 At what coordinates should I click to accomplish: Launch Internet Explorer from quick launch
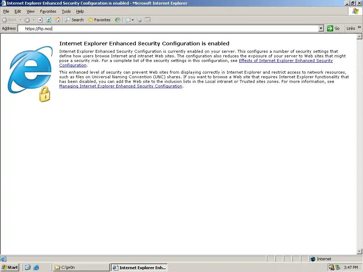[x=37, y=267]
